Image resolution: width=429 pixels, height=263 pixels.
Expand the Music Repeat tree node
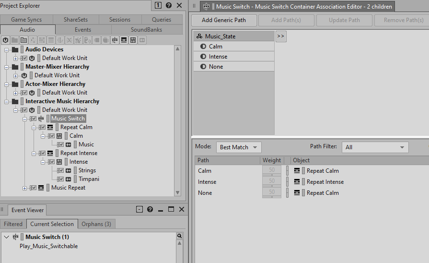tap(25, 188)
